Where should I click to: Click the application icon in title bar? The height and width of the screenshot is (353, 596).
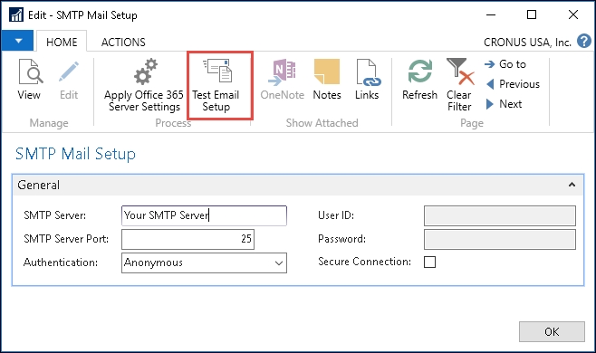[x=16, y=15]
